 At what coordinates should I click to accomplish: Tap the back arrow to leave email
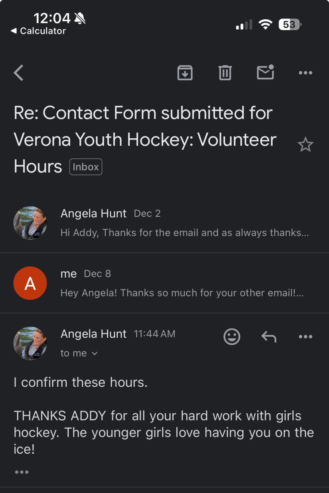pos(19,72)
